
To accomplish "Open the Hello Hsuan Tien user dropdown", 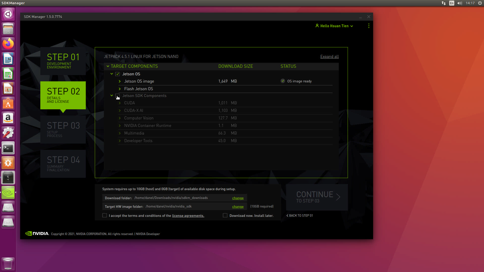I will [x=334, y=26].
